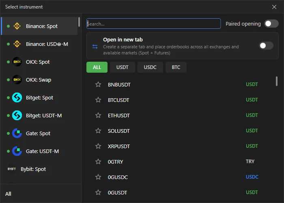This screenshot has width=284, height=203.
Task: Click the TRY quote label on 0GTRY
Action: tap(250, 161)
